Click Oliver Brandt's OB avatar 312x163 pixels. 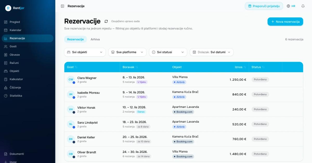71,154
